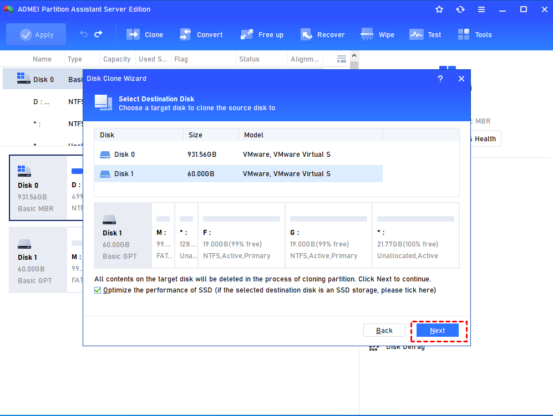The image size is (553, 416).
Task: Select the Wipe toolbar icon
Action: [377, 34]
